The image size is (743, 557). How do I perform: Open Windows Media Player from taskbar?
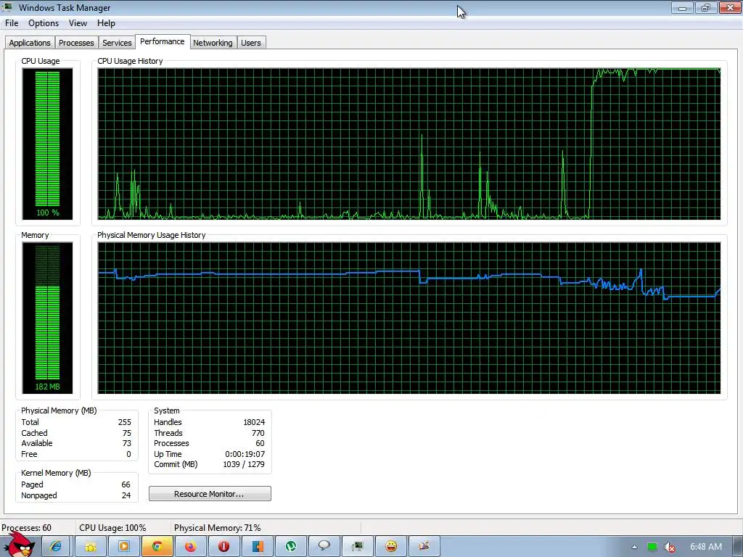pos(123,547)
